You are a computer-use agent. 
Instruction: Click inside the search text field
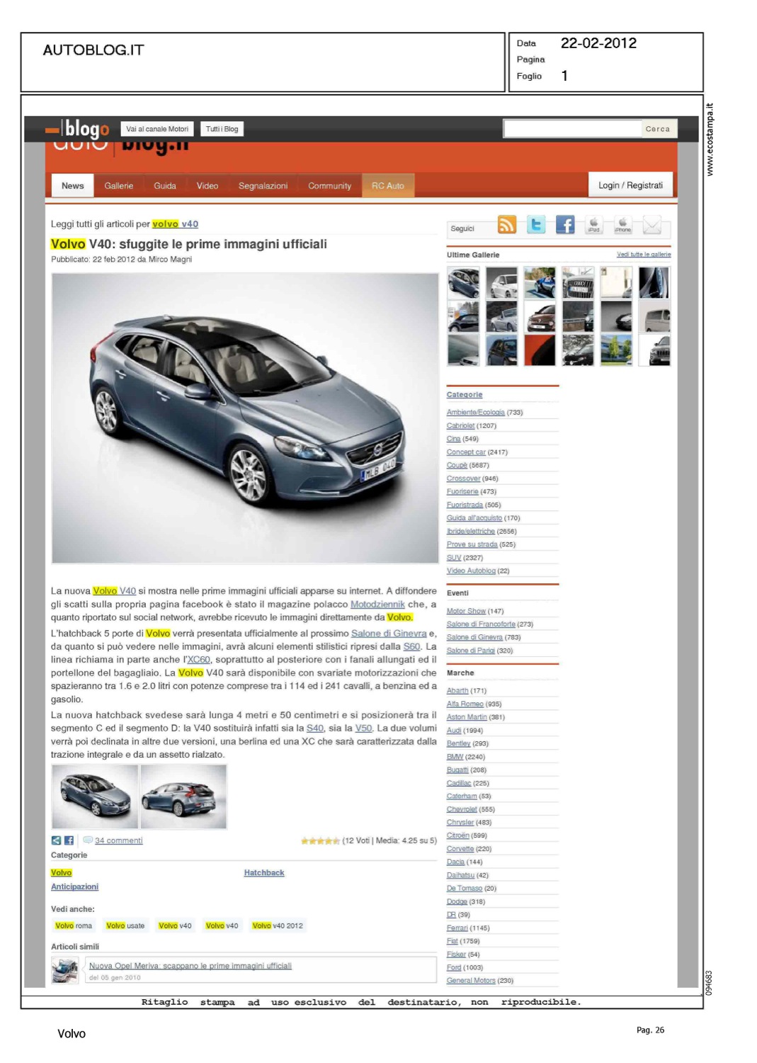572,129
